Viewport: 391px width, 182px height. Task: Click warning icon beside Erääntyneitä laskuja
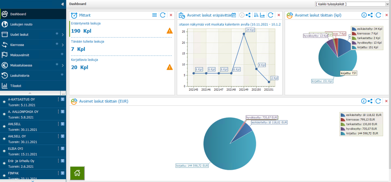pos(169,31)
